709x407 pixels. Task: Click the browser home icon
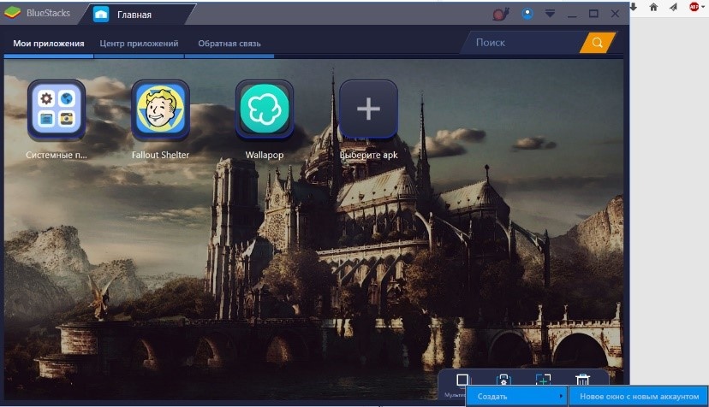pyautogui.click(x=653, y=7)
